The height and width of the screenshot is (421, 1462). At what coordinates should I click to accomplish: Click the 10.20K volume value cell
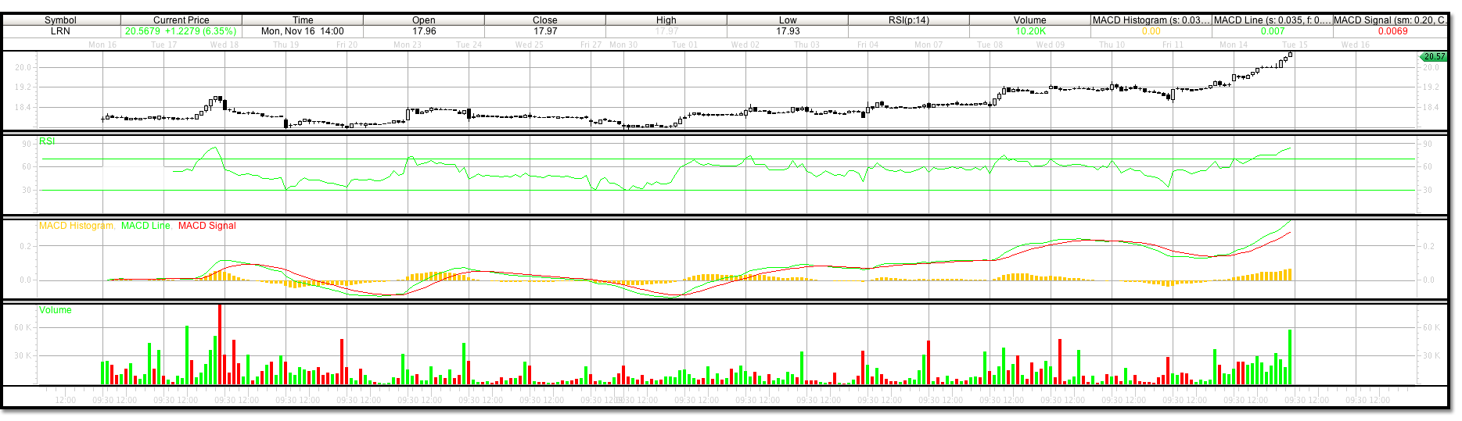click(x=1029, y=31)
